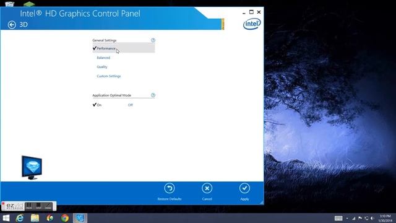Image resolution: width=396 pixels, height=223 pixels.
Task: Select the Quality general setting
Action: point(102,67)
